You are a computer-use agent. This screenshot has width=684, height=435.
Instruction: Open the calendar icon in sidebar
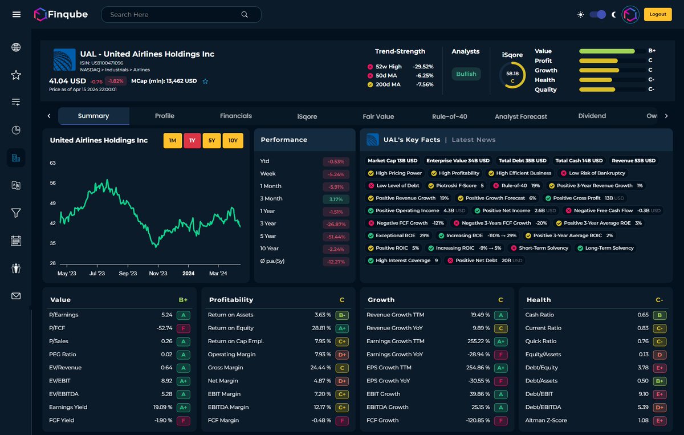click(x=16, y=241)
